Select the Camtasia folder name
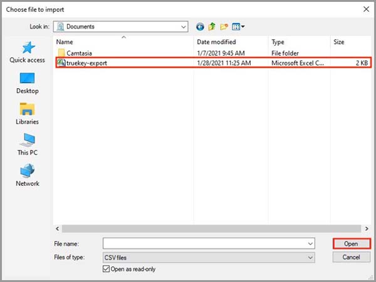 click(79, 53)
